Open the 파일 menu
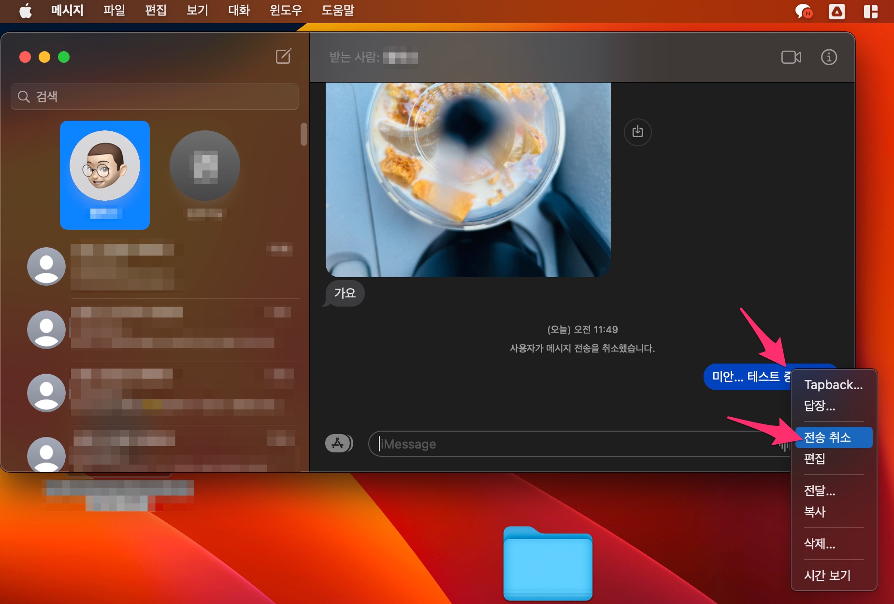894x604 pixels. tap(114, 11)
